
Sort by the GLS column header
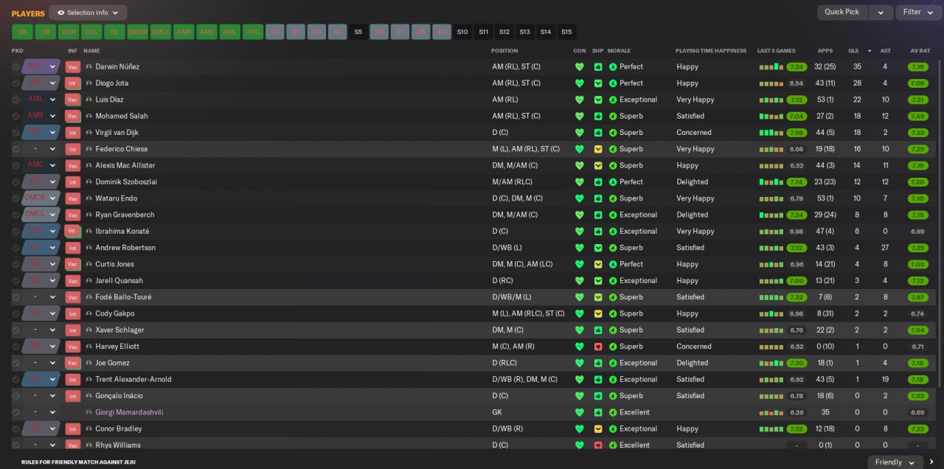click(853, 51)
